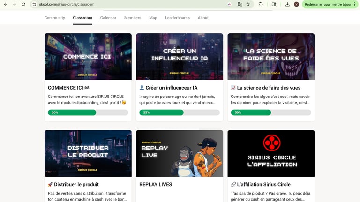360x202 pixels.
Task: Open the Calendar tab
Action: (108, 18)
